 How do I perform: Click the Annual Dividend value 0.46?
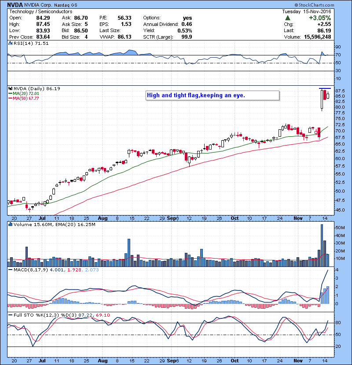pyautogui.click(x=187, y=24)
